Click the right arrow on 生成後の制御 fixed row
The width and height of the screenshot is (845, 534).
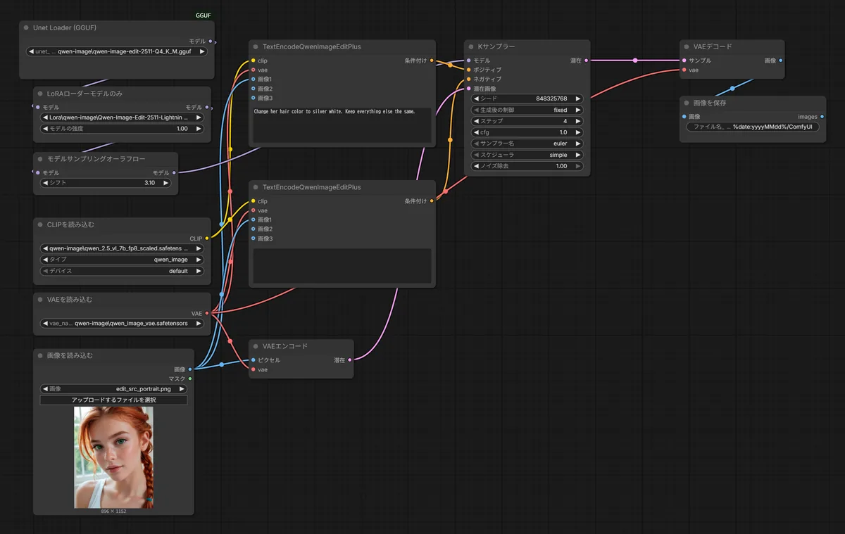click(x=578, y=110)
